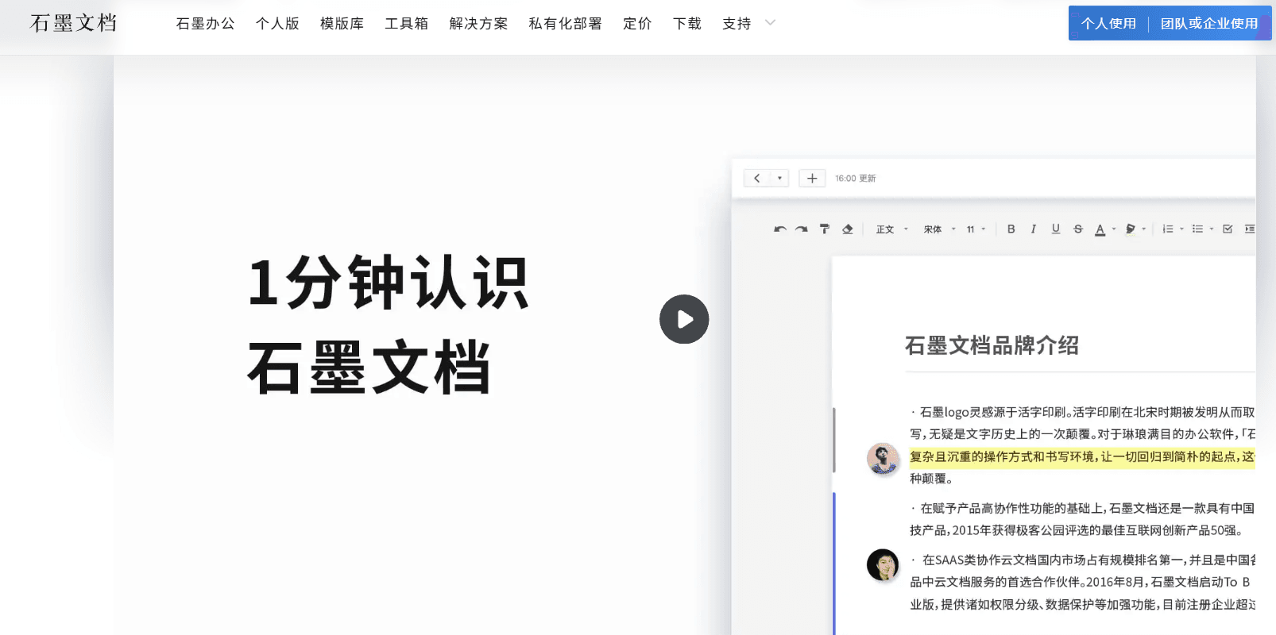Viewport: 1276px width, 635px height.
Task: Open the highlight color dropdown arrow
Action: click(x=1144, y=229)
